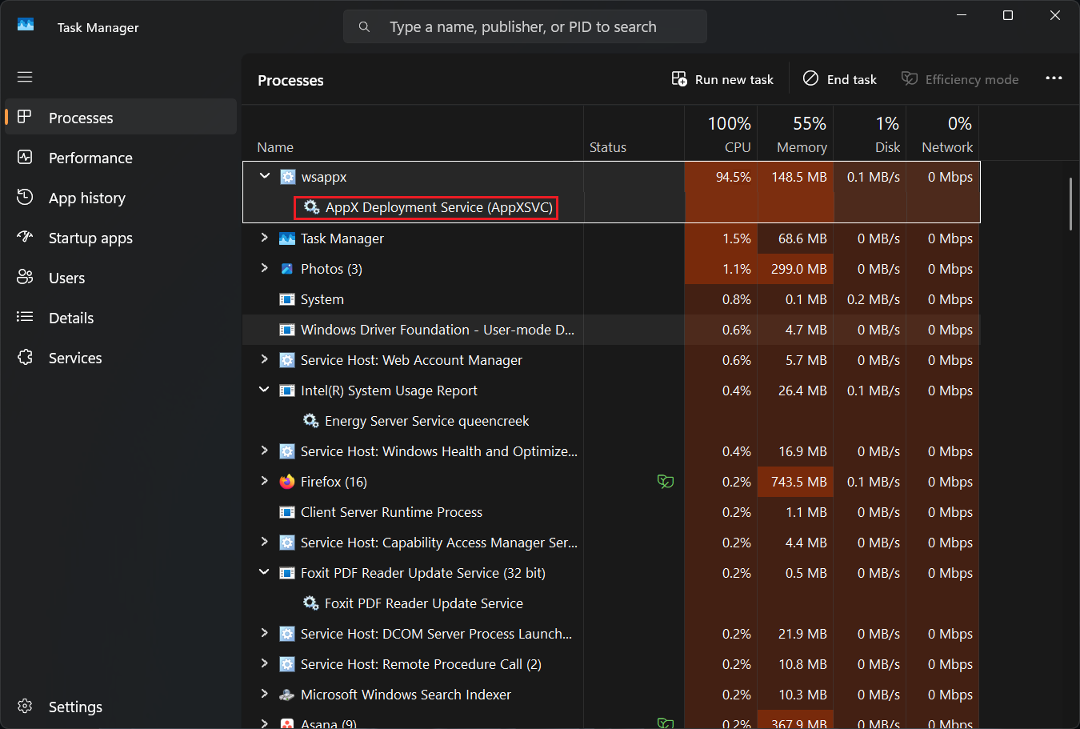
Task: Expand the Firefox (16) process group
Action: point(265,482)
